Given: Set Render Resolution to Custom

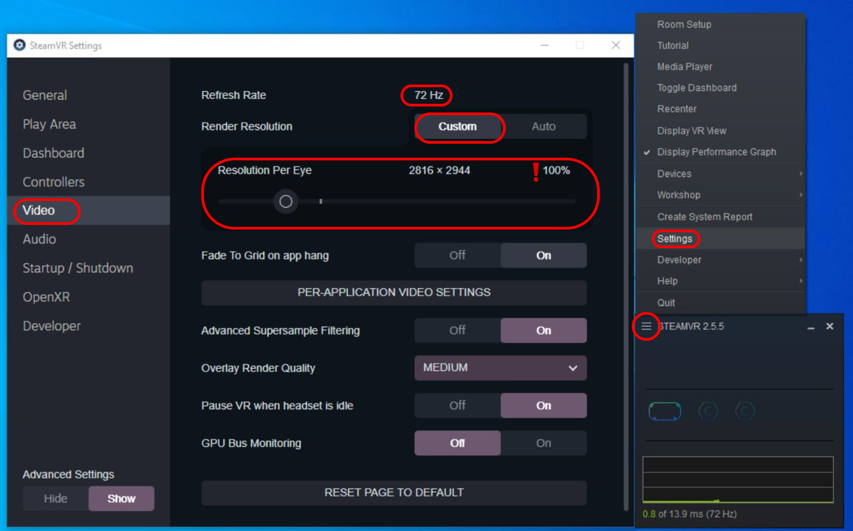Looking at the screenshot, I should (458, 126).
